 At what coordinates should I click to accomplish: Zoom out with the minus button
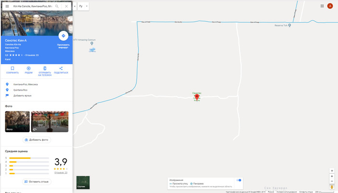(x=332, y=181)
